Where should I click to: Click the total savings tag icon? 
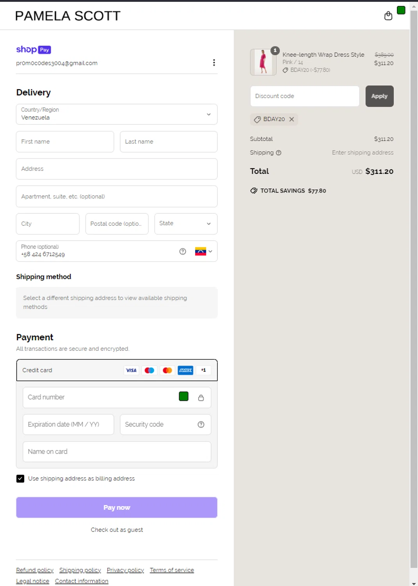[254, 191]
